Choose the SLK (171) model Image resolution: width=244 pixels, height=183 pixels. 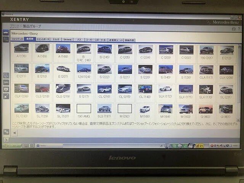pyautogui.click(x=186, y=90)
